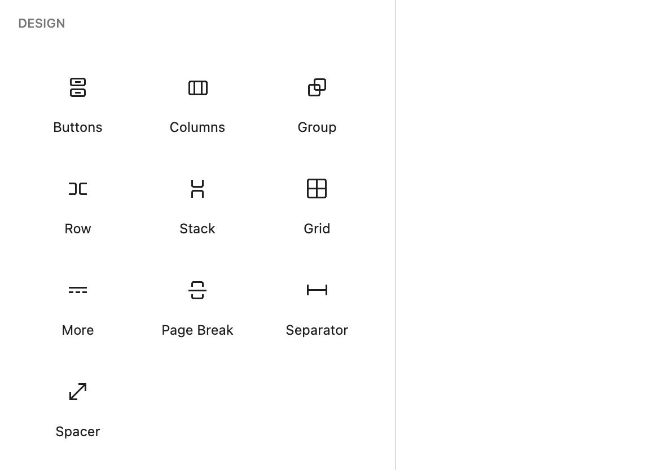This screenshot has height=470, width=659.
Task: Select the "More" text label
Action: [x=78, y=330]
